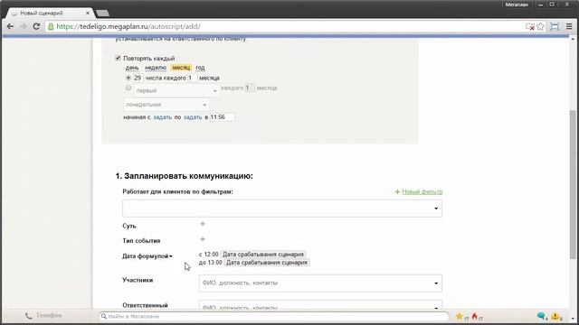This screenshot has height=325, width=579.
Task: Click the Запланировать коммуникацию heading
Action: pos(184,176)
